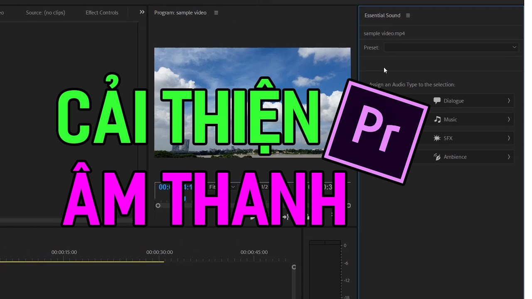Click the 'Assign an Audio Type' label
The width and height of the screenshot is (532, 299).
click(412, 84)
